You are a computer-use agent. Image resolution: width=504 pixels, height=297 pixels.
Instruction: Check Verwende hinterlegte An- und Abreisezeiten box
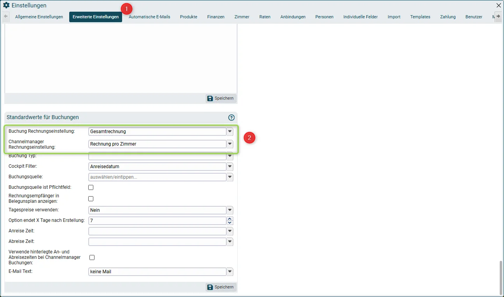pyautogui.click(x=92, y=257)
